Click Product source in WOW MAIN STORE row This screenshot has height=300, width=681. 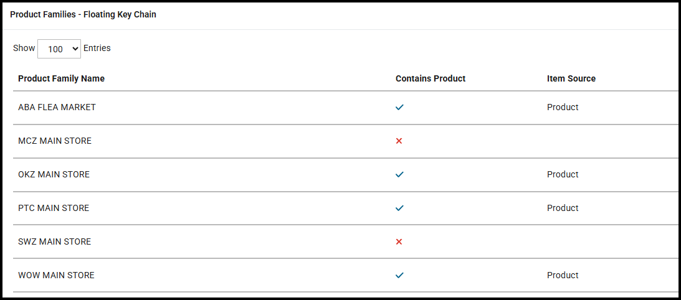(x=563, y=275)
